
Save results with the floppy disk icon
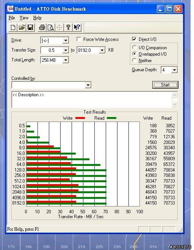pyautogui.click(x=30, y=27)
